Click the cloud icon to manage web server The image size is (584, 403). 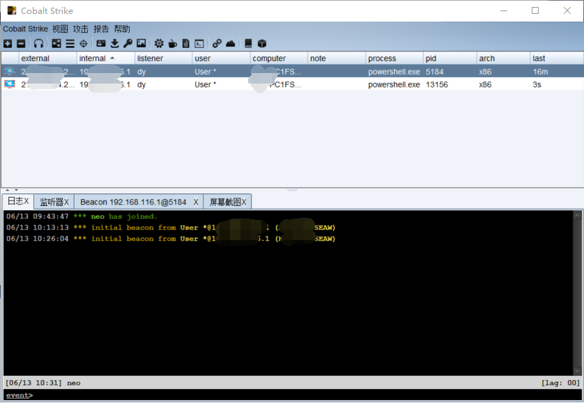231,44
